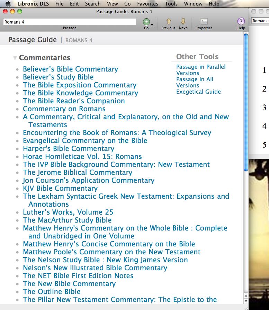This screenshot has height=310, width=269.
Task: Open The Bible Knowledge Commentary link
Action: [x=81, y=93]
